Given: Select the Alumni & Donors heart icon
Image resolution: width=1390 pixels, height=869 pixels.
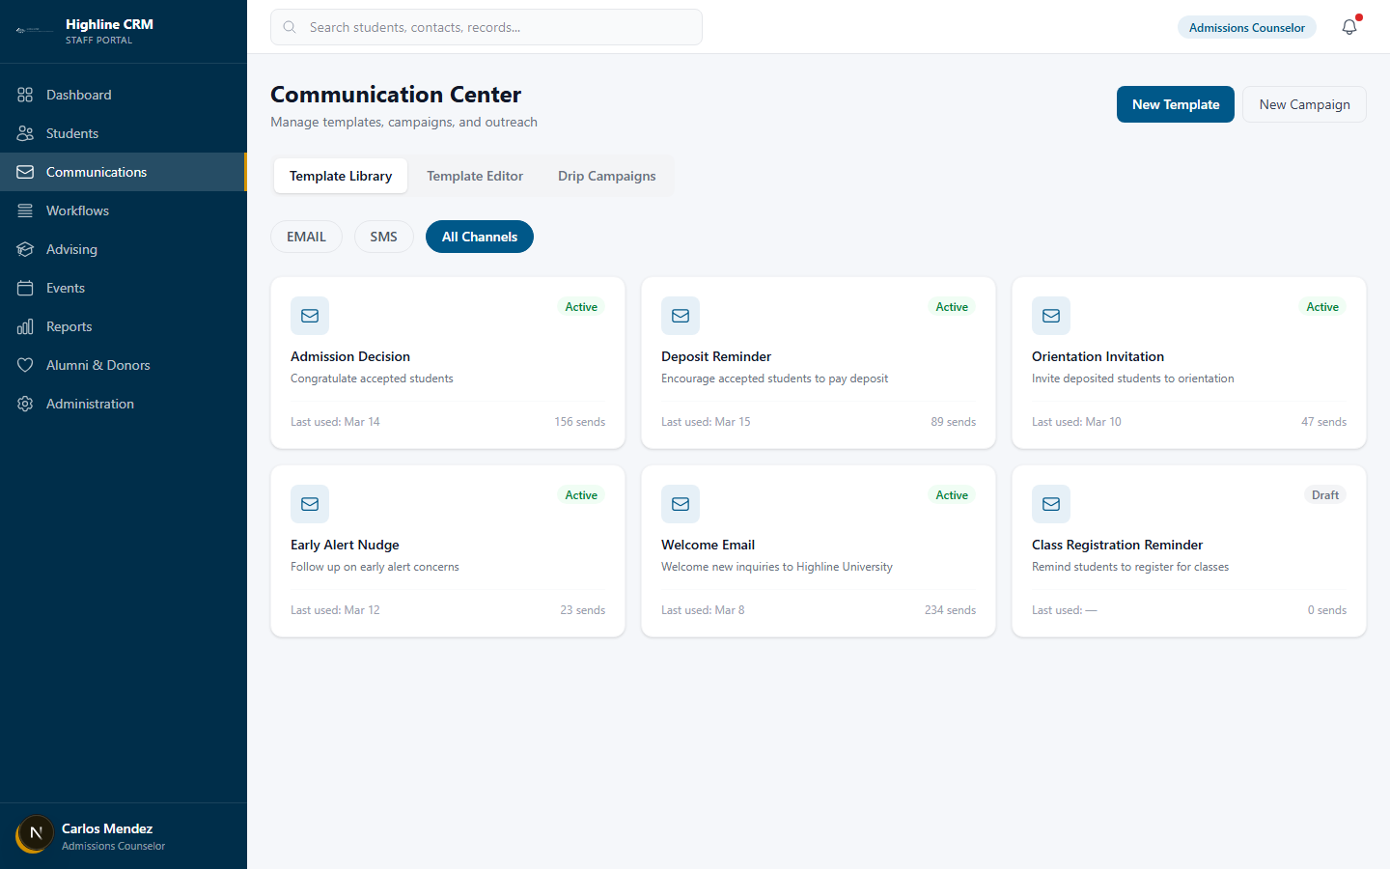Looking at the screenshot, I should click(x=26, y=364).
